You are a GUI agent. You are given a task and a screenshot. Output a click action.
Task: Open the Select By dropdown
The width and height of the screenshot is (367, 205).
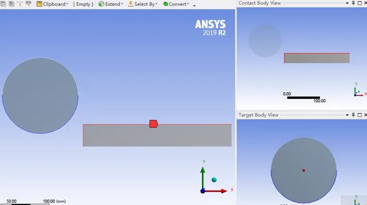[x=143, y=4]
